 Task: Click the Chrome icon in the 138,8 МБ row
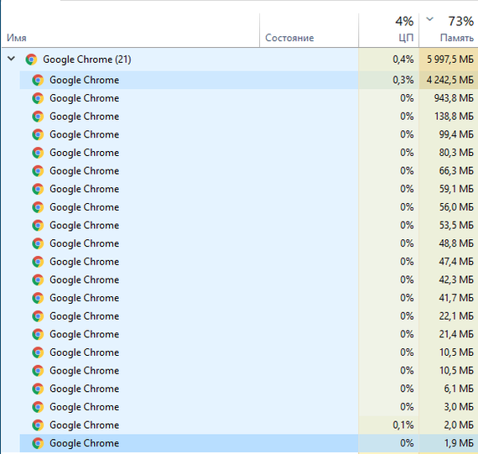(x=38, y=117)
